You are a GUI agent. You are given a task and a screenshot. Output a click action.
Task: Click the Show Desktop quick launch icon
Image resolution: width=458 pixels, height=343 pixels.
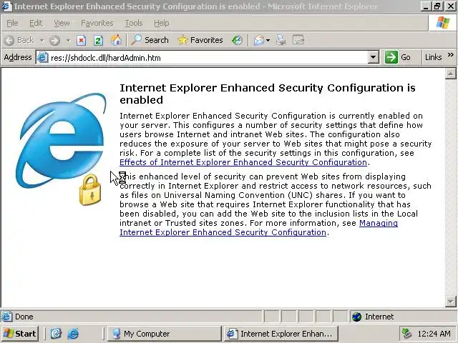(x=56, y=334)
